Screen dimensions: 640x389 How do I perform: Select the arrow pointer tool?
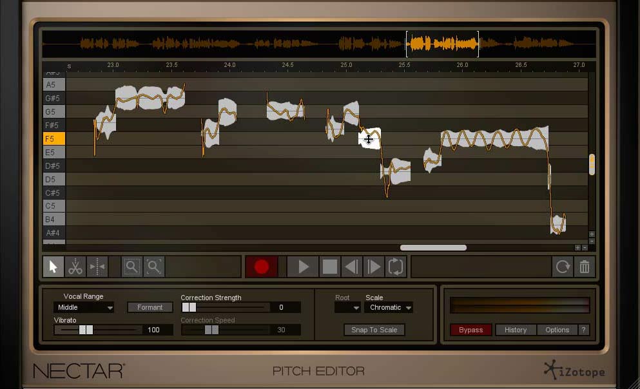coord(53,267)
